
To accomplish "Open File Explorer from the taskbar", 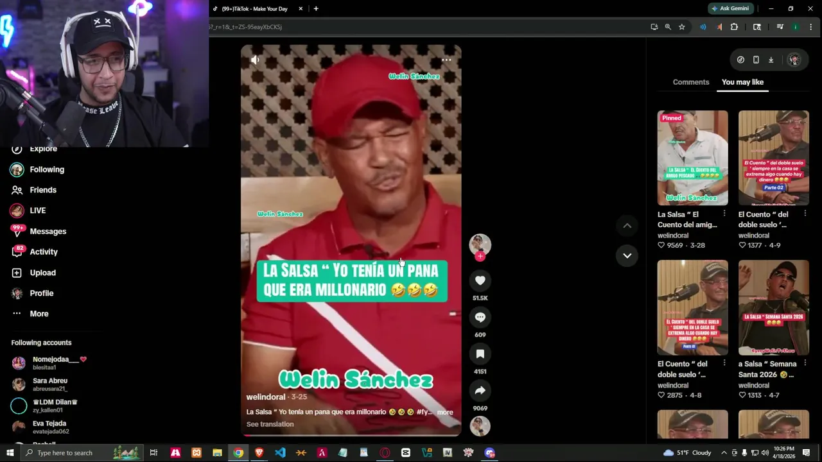I will (217, 453).
